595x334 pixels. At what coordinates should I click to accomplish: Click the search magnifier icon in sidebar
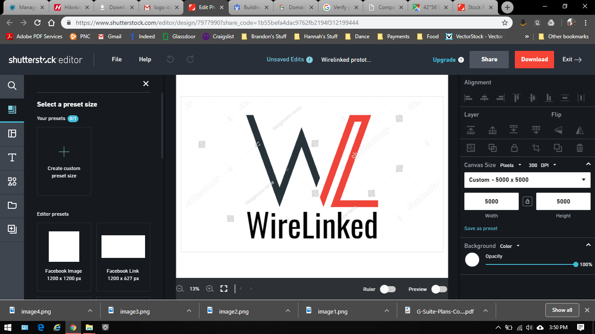pos(12,86)
